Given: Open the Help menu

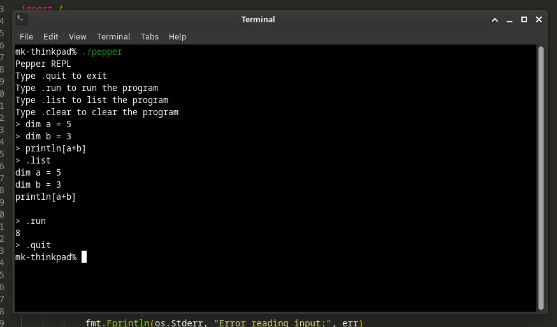Looking at the screenshot, I should [x=177, y=36].
